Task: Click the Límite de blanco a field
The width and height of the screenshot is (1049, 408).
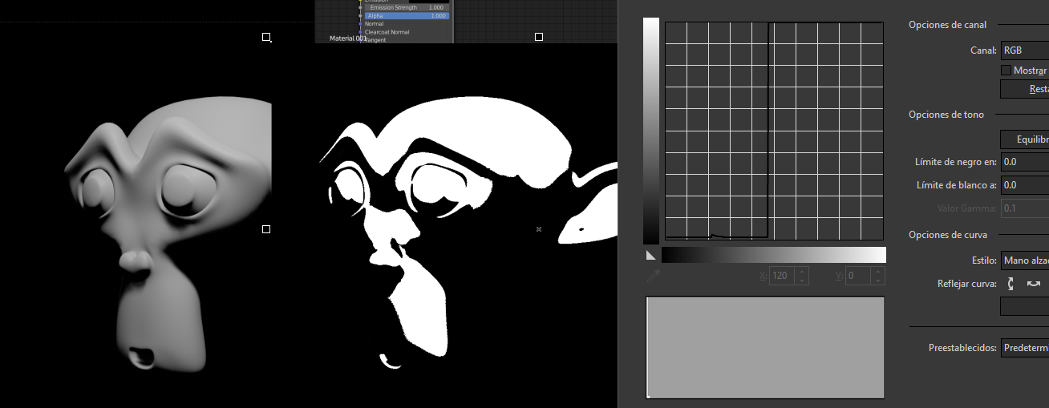Action: [x=1024, y=185]
